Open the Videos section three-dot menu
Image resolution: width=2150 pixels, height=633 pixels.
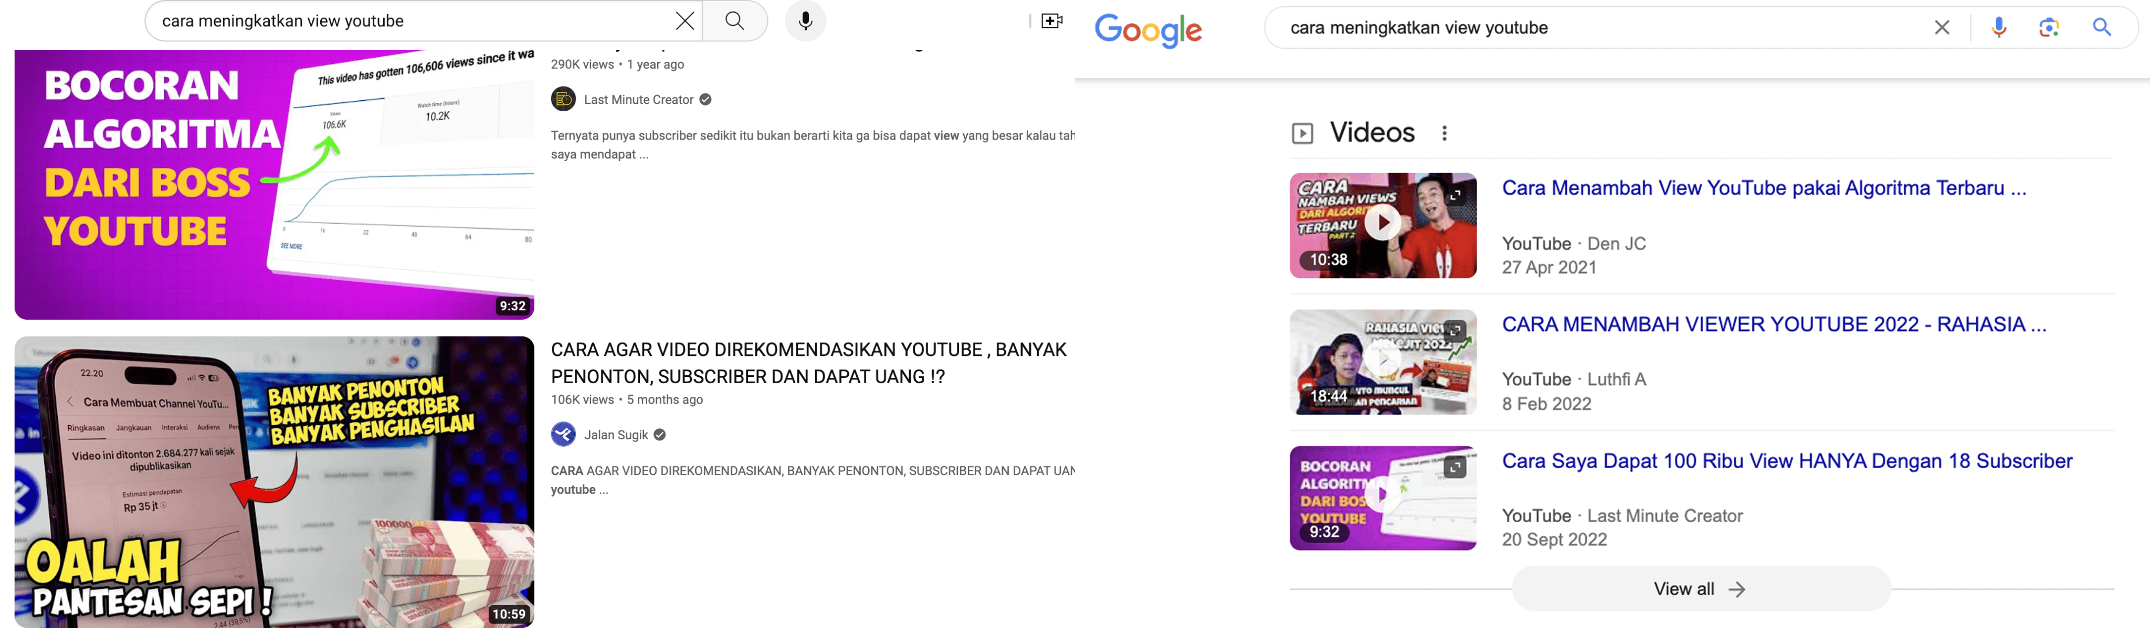(1445, 133)
